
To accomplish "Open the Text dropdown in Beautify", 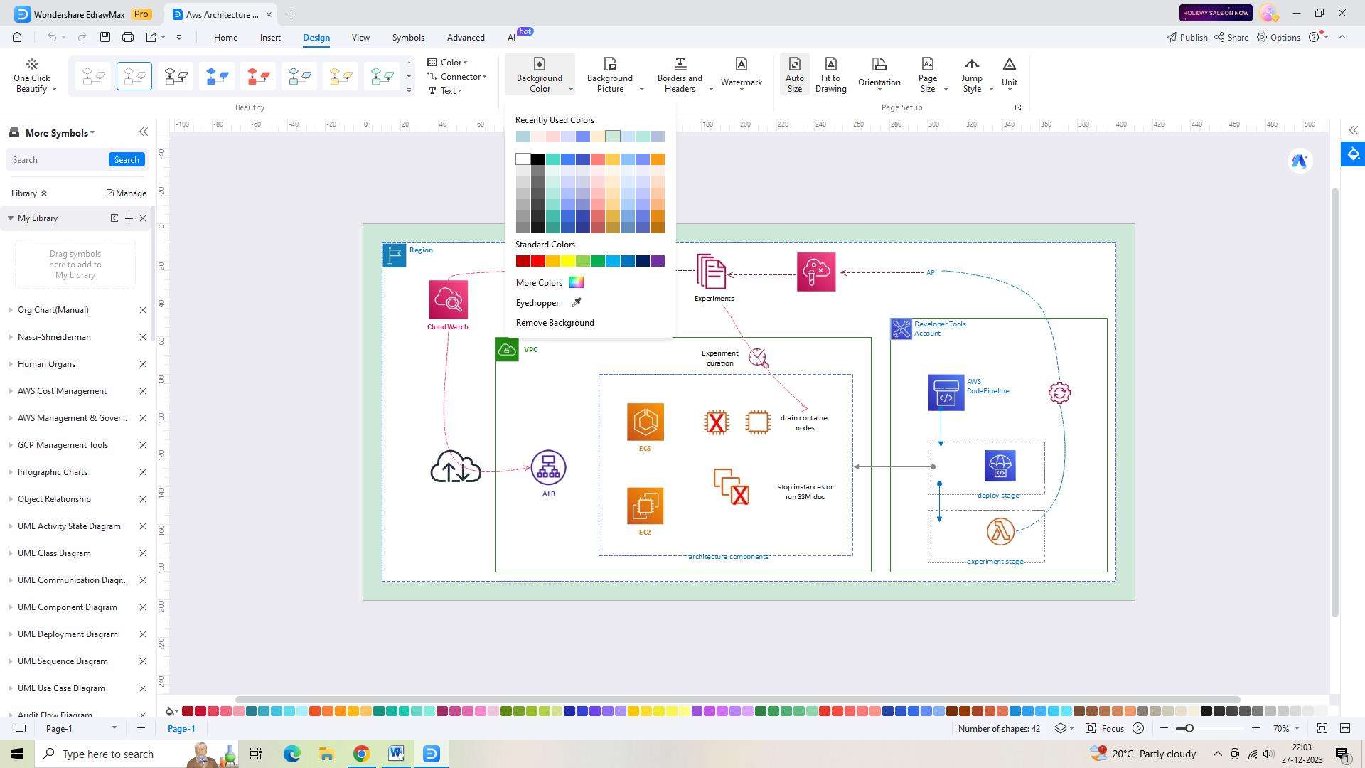I will pos(445,91).
